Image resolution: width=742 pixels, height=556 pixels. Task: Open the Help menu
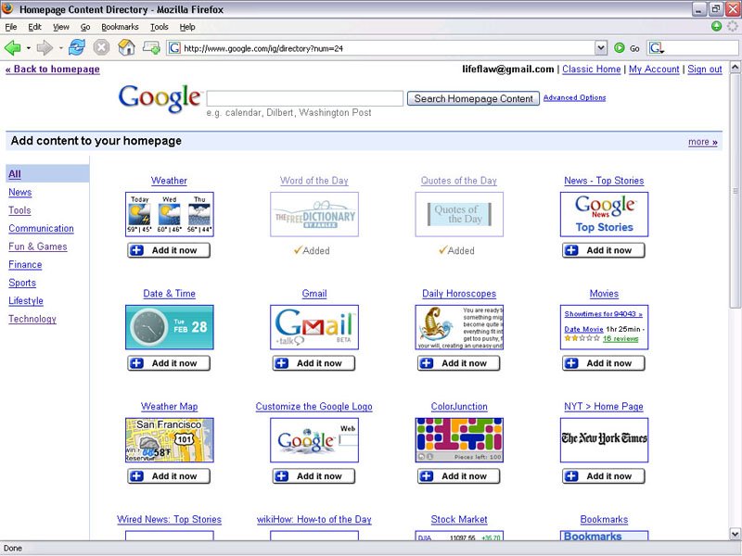click(x=187, y=27)
